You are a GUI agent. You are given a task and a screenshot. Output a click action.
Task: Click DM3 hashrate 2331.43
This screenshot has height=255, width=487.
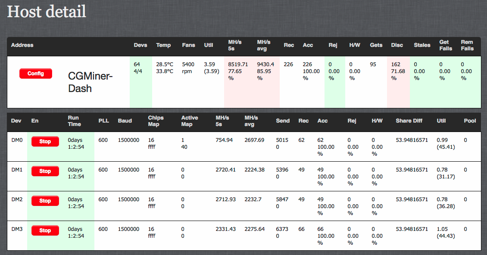point(226,229)
